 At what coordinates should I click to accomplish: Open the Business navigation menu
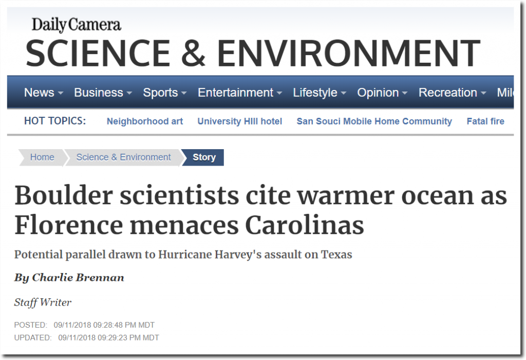click(x=103, y=93)
